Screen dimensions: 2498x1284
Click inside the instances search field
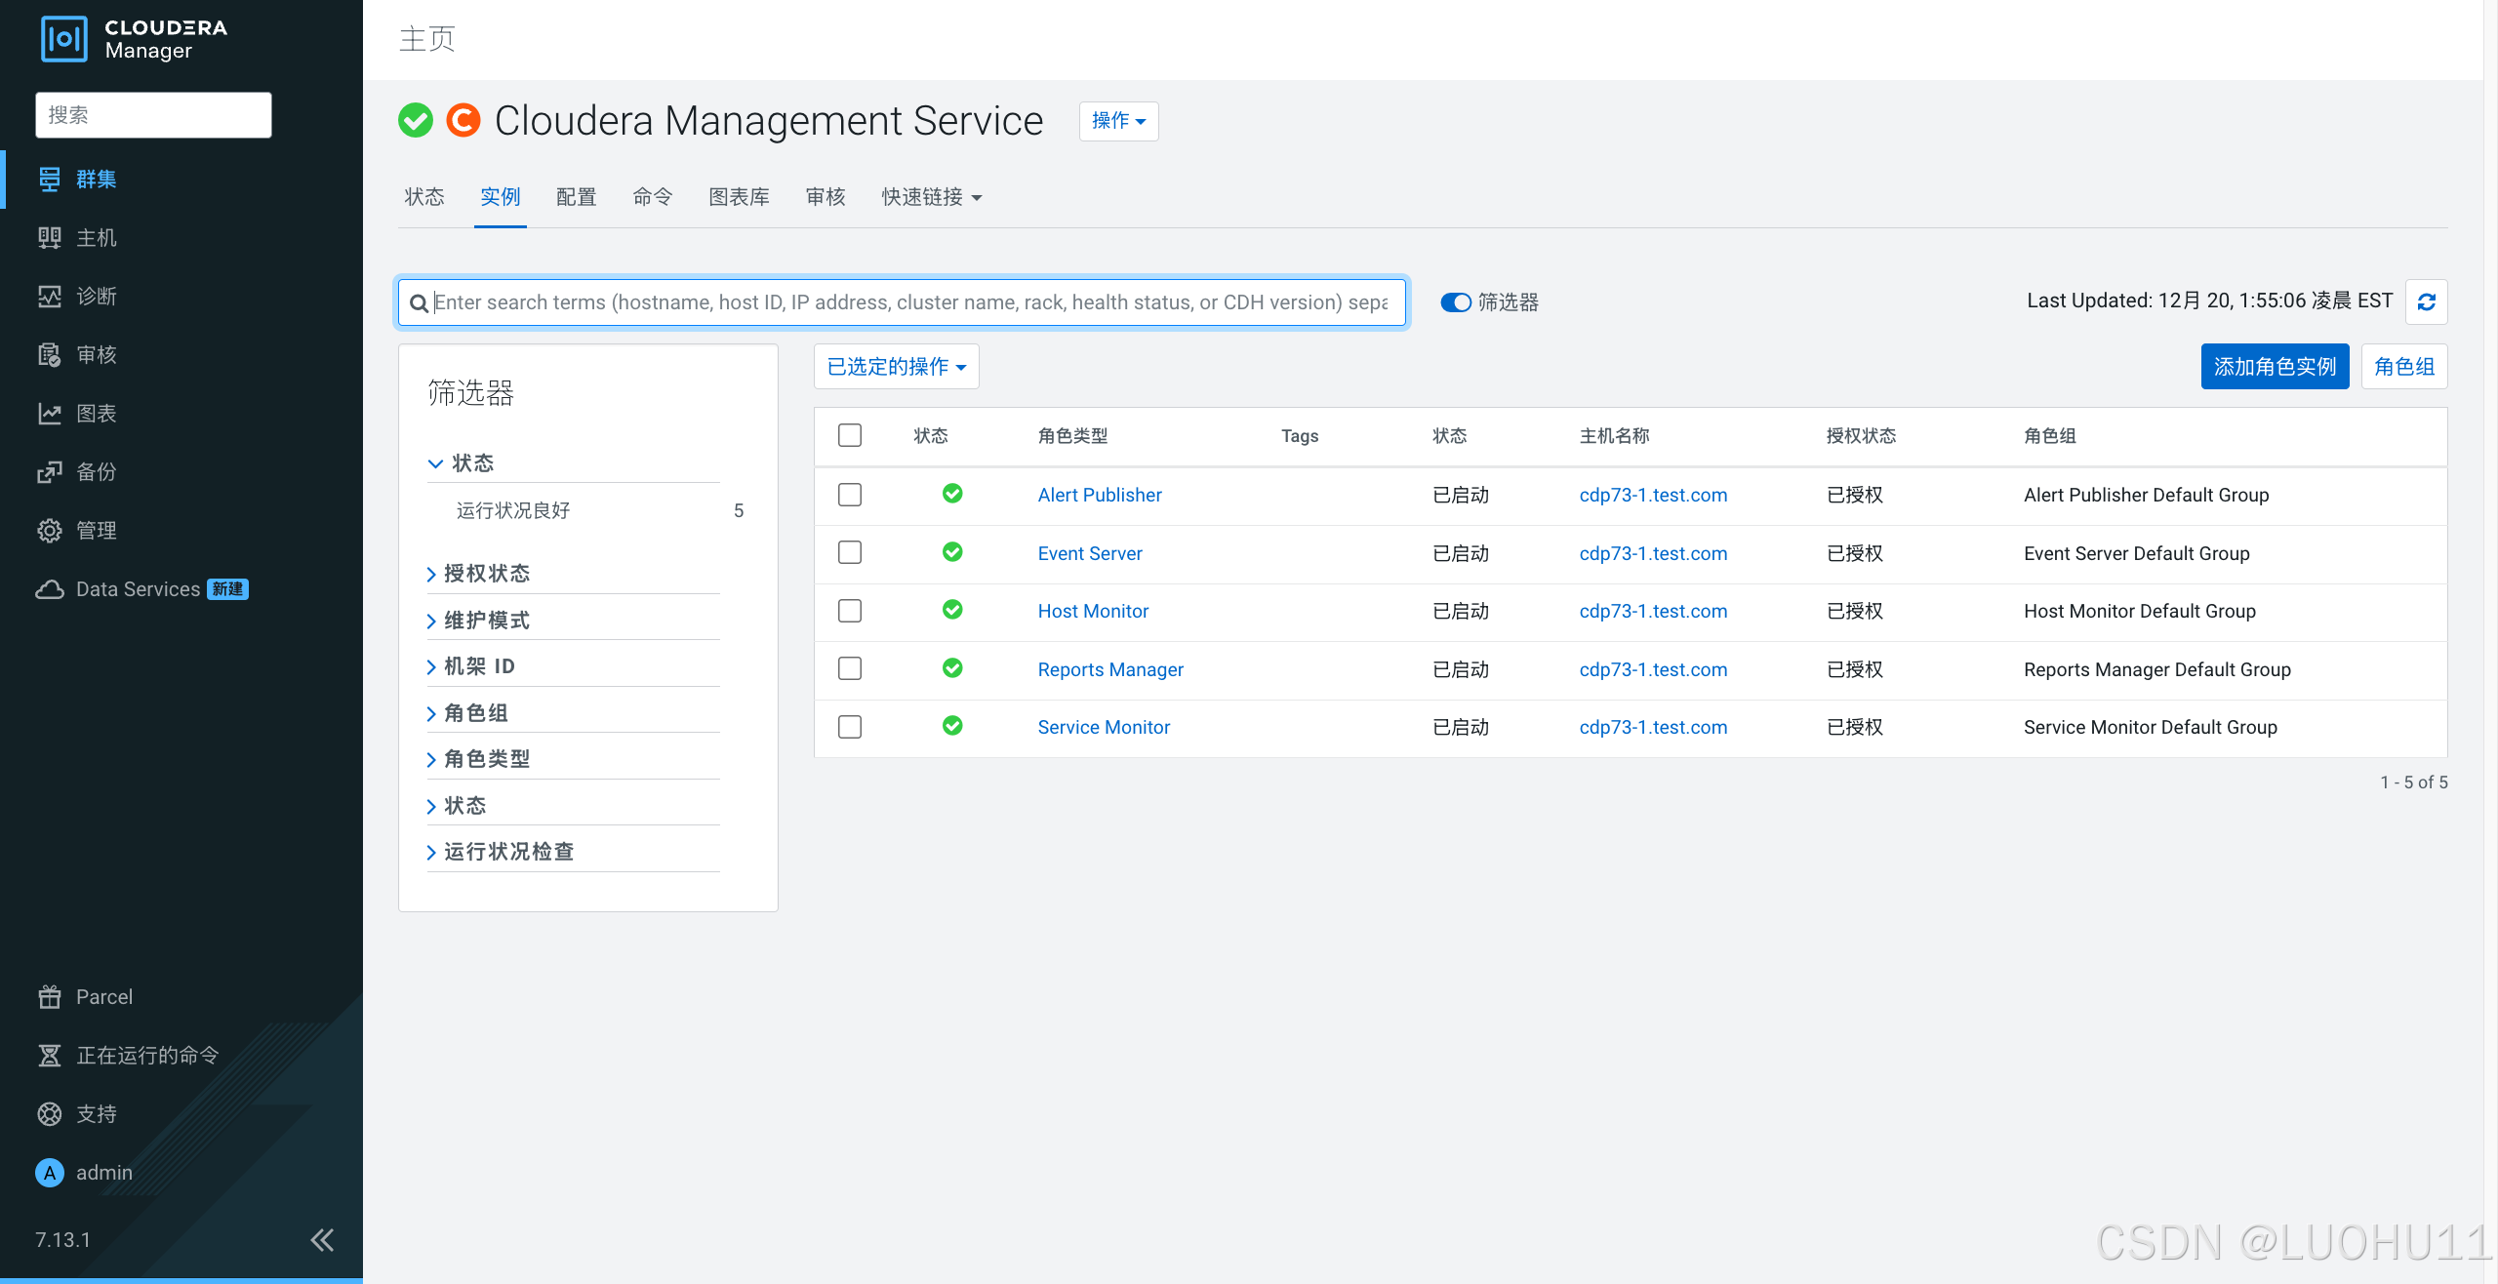(x=907, y=302)
